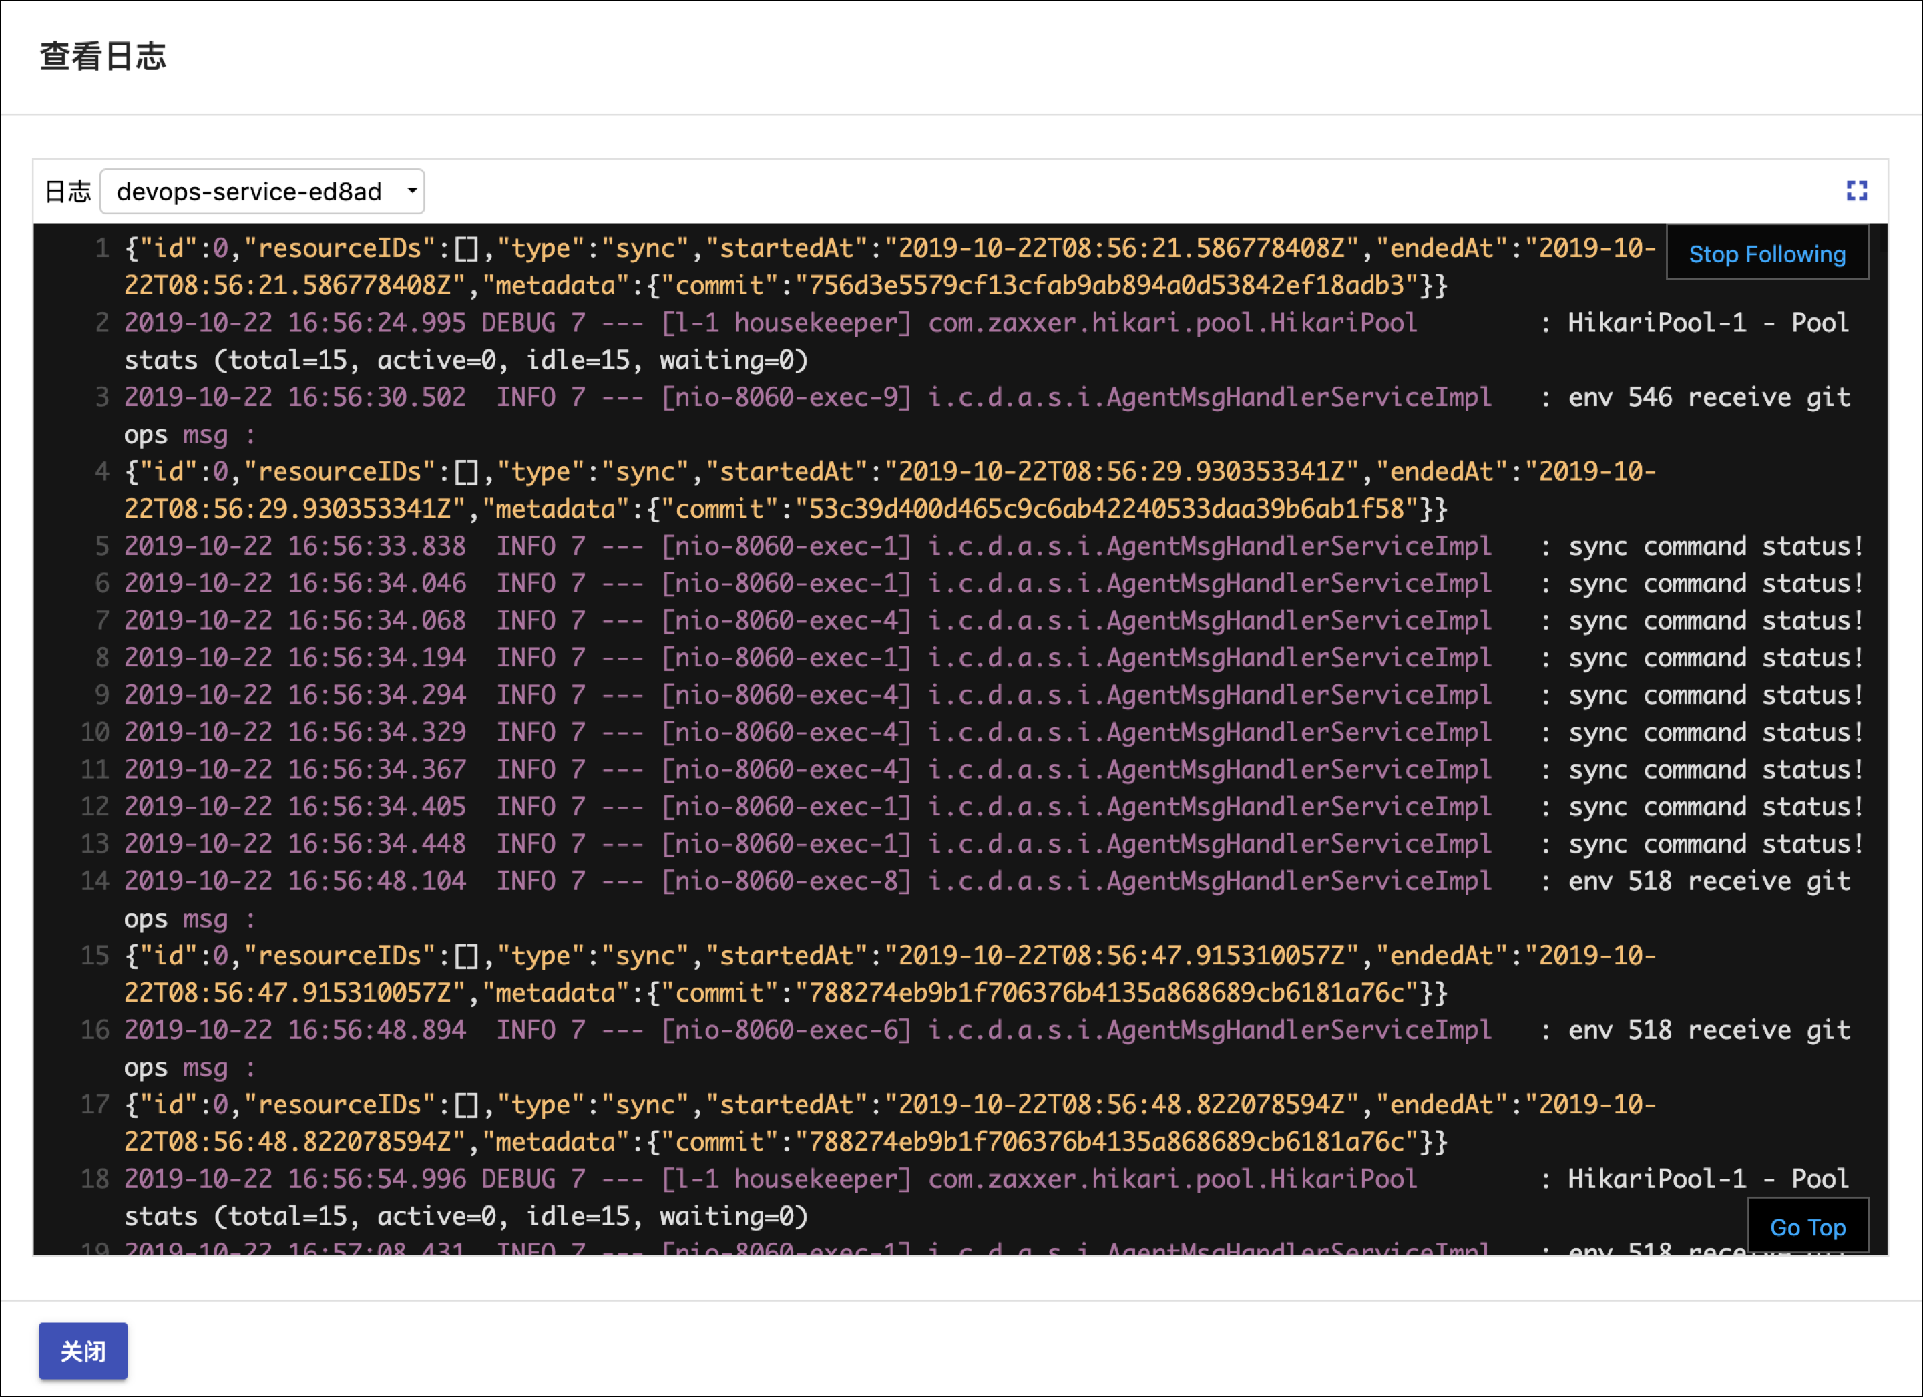Click log line 10 timestamp 16:56:34.329
This screenshot has height=1397, width=1923.
coord(376,732)
